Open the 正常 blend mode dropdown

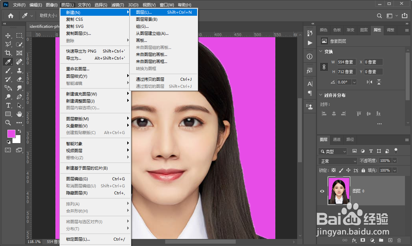tap(338, 161)
